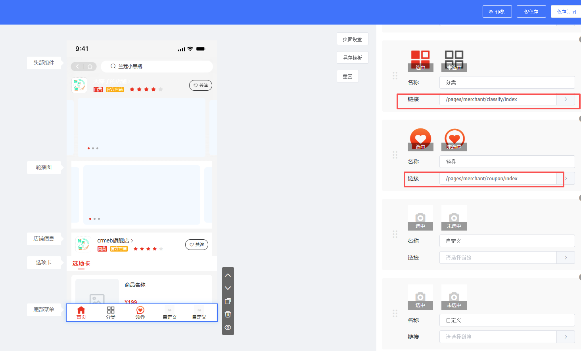Tap the home icon in the phone header
Screen dimensions: 581x351
[90, 66]
